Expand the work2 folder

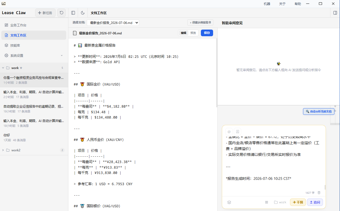[x=3, y=150]
